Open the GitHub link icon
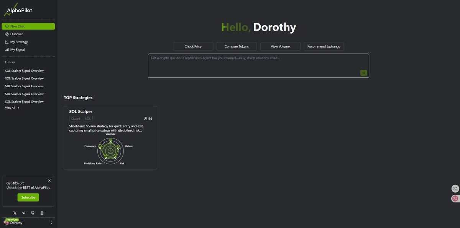 [x=33, y=213]
